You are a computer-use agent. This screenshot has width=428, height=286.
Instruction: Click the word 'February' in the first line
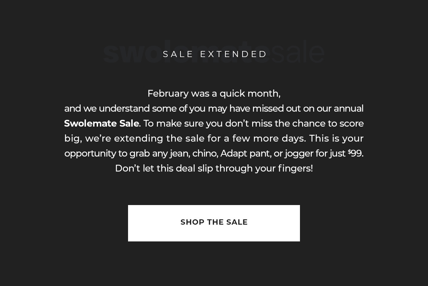click(168, 93)
